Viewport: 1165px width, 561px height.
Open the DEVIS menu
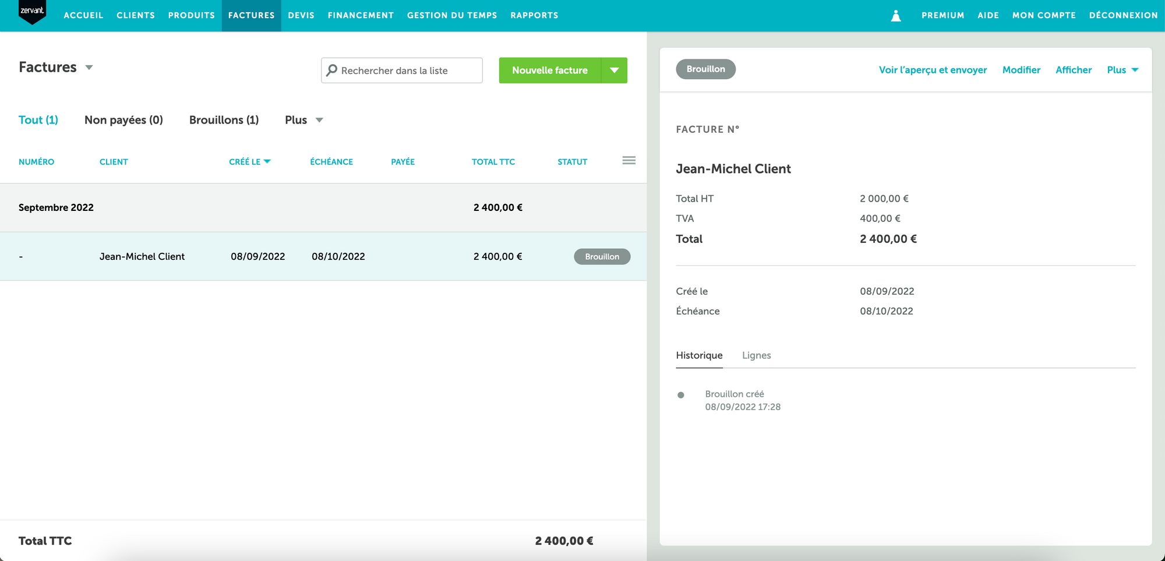301,15
